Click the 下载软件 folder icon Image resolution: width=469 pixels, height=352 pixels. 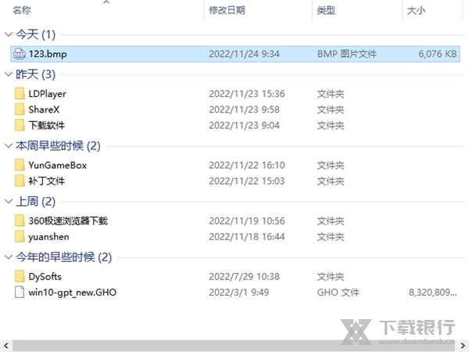pos(20,125)
